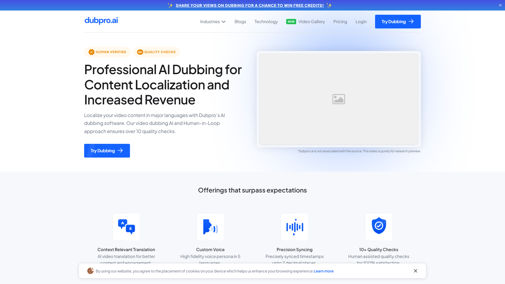The width and height of the screenshot is (505, 284).
Task: Click the Human Verified badge
Action: [107, 52]
